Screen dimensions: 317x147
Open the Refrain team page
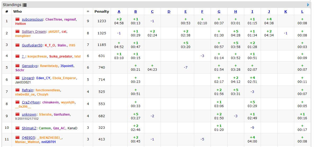point(28,90)
